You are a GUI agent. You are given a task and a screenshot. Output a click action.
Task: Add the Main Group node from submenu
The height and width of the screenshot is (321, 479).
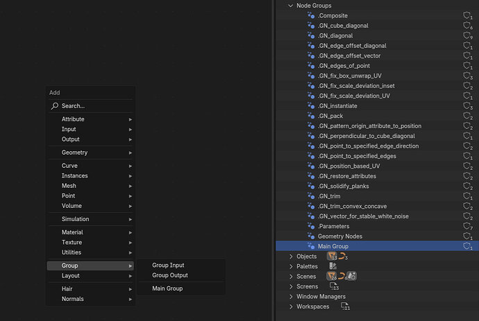pos(181,288)
